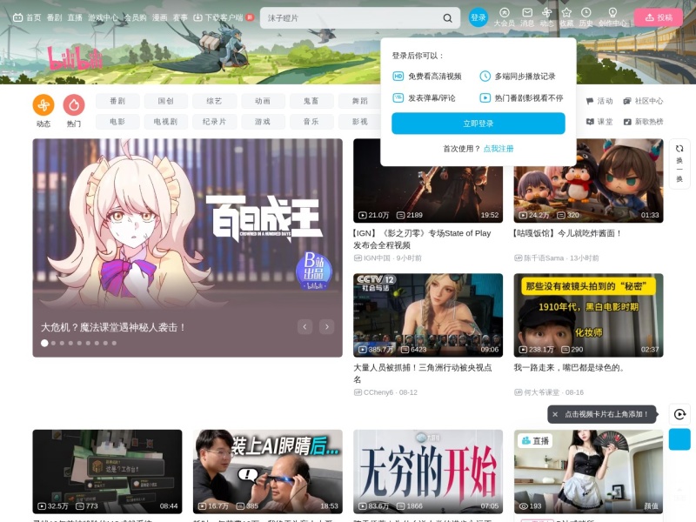Click 下载客户端 in the top navigation
696x522 pixels.
pos(224,17)
